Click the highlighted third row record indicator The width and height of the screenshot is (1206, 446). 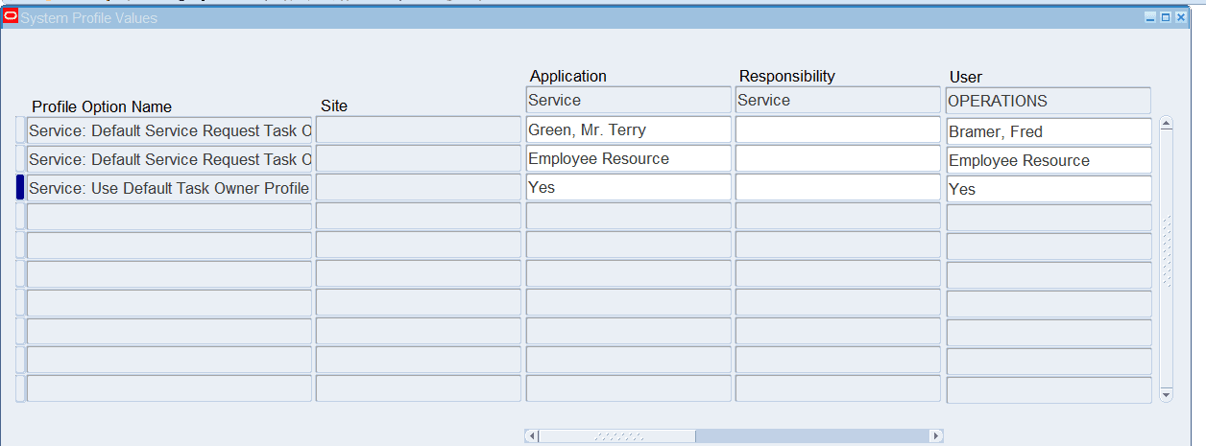pyautogui.click(x=20, y=188)
